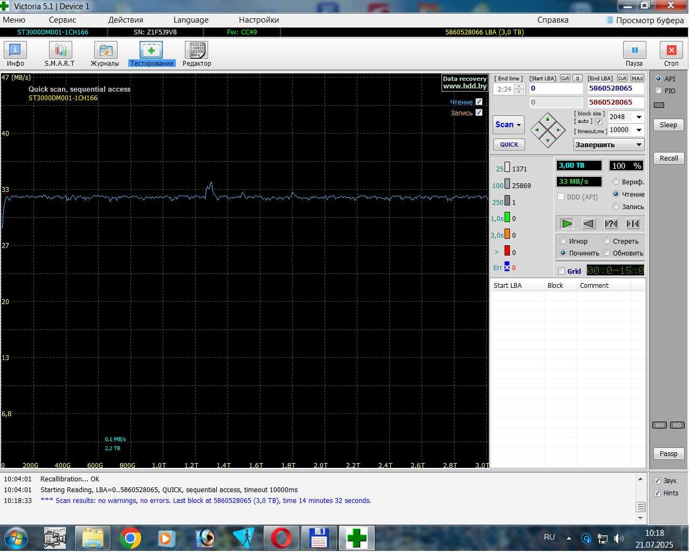Click the reverse scan arrow button
Screen dimensions: 690x552
(x=589, y=224)
